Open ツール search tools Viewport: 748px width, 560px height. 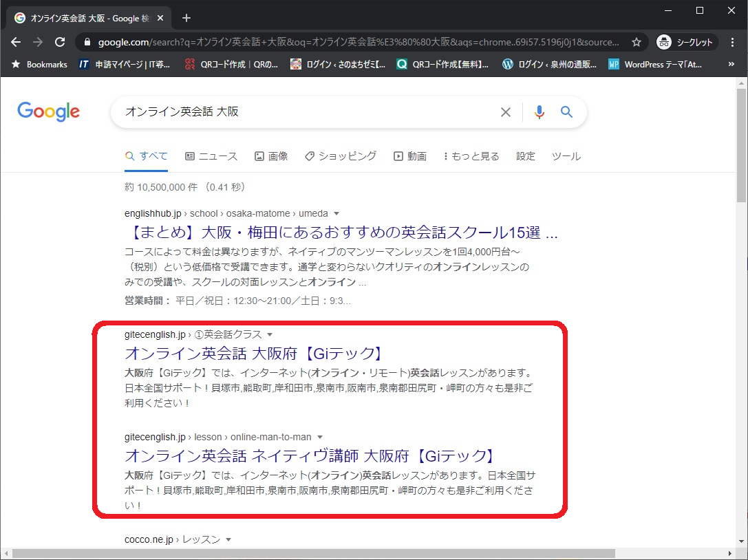[x=566, y=156]
